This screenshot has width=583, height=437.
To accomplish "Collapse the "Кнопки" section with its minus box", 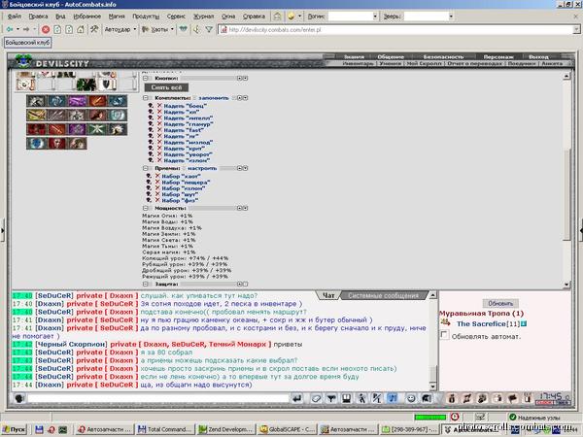I will 146,79.
